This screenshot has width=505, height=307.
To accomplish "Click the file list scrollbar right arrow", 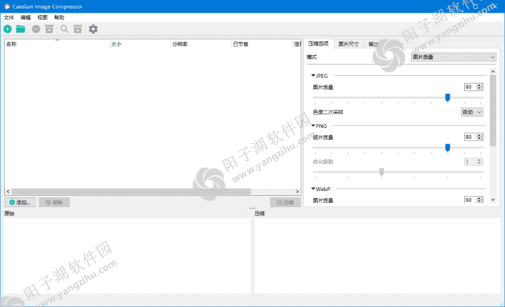I will [x=297, y=191].
